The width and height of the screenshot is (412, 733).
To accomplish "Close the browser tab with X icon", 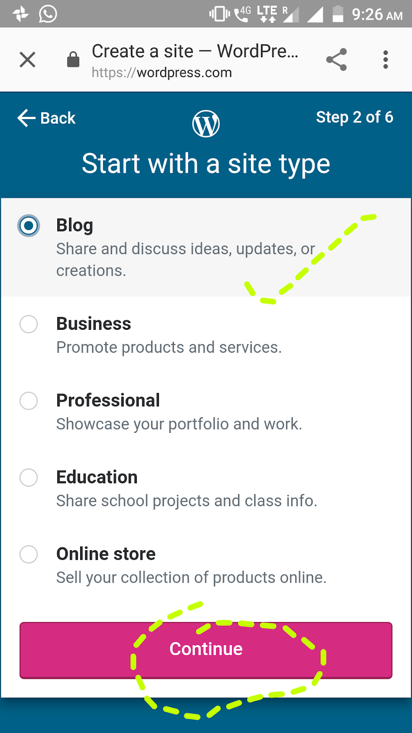I will coord(27,60).
